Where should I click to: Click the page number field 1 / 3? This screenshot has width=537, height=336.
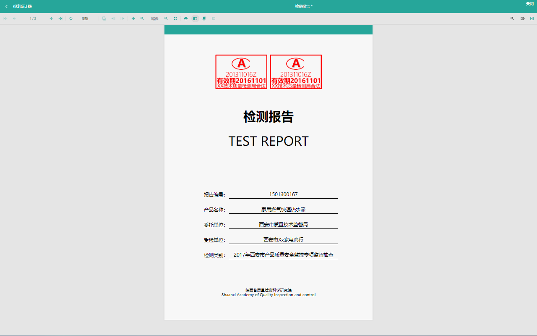click(x=33, y=18)
